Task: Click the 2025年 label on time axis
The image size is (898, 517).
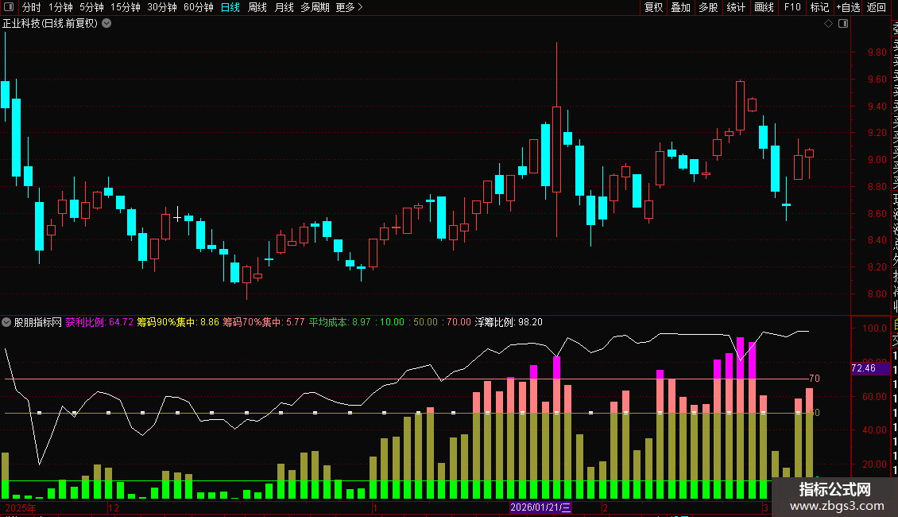Action: tap(21, 507)
